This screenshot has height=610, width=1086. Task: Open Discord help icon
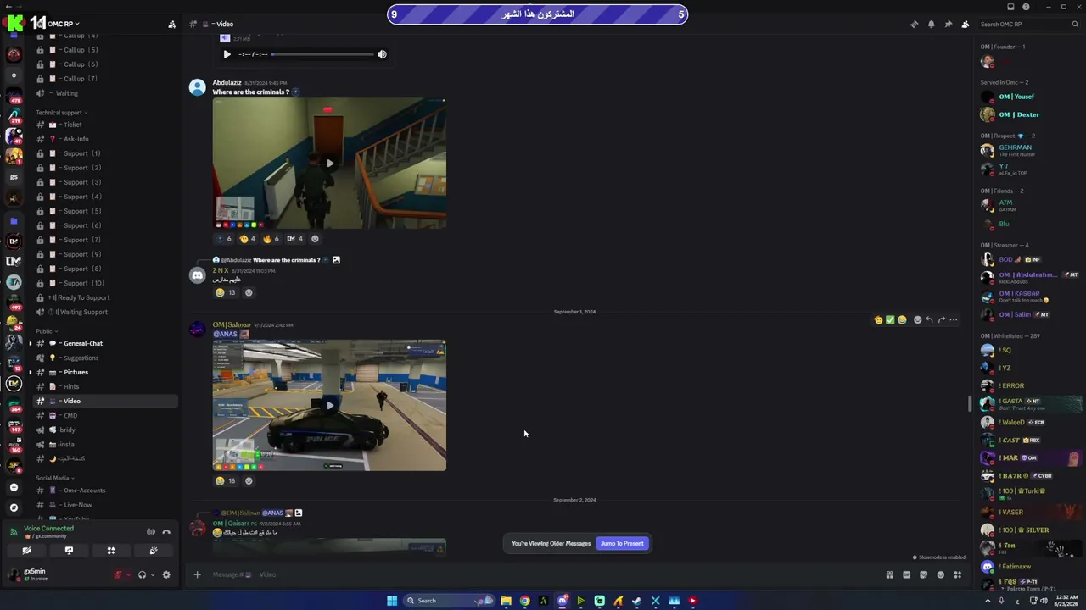pyautogui.click(x=1026, y=7)
